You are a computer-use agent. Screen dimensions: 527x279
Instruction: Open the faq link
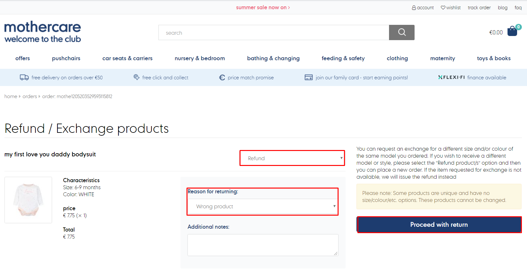pyautogui.click(x=518, y=8)
